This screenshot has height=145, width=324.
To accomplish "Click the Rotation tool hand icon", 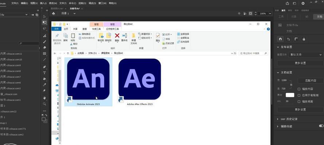I will (x=245, y=13).
